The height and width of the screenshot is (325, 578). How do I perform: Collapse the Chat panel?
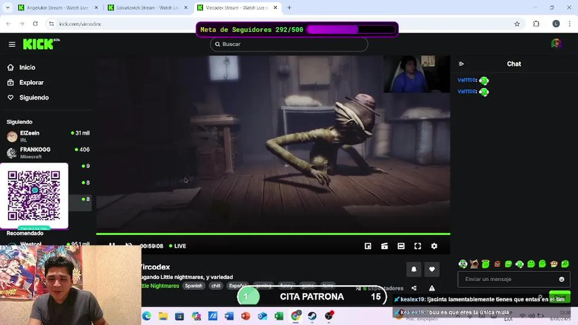click(461, 64)
